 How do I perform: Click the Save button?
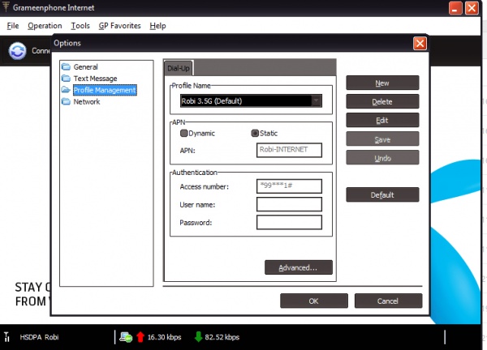tap(382, 139)
